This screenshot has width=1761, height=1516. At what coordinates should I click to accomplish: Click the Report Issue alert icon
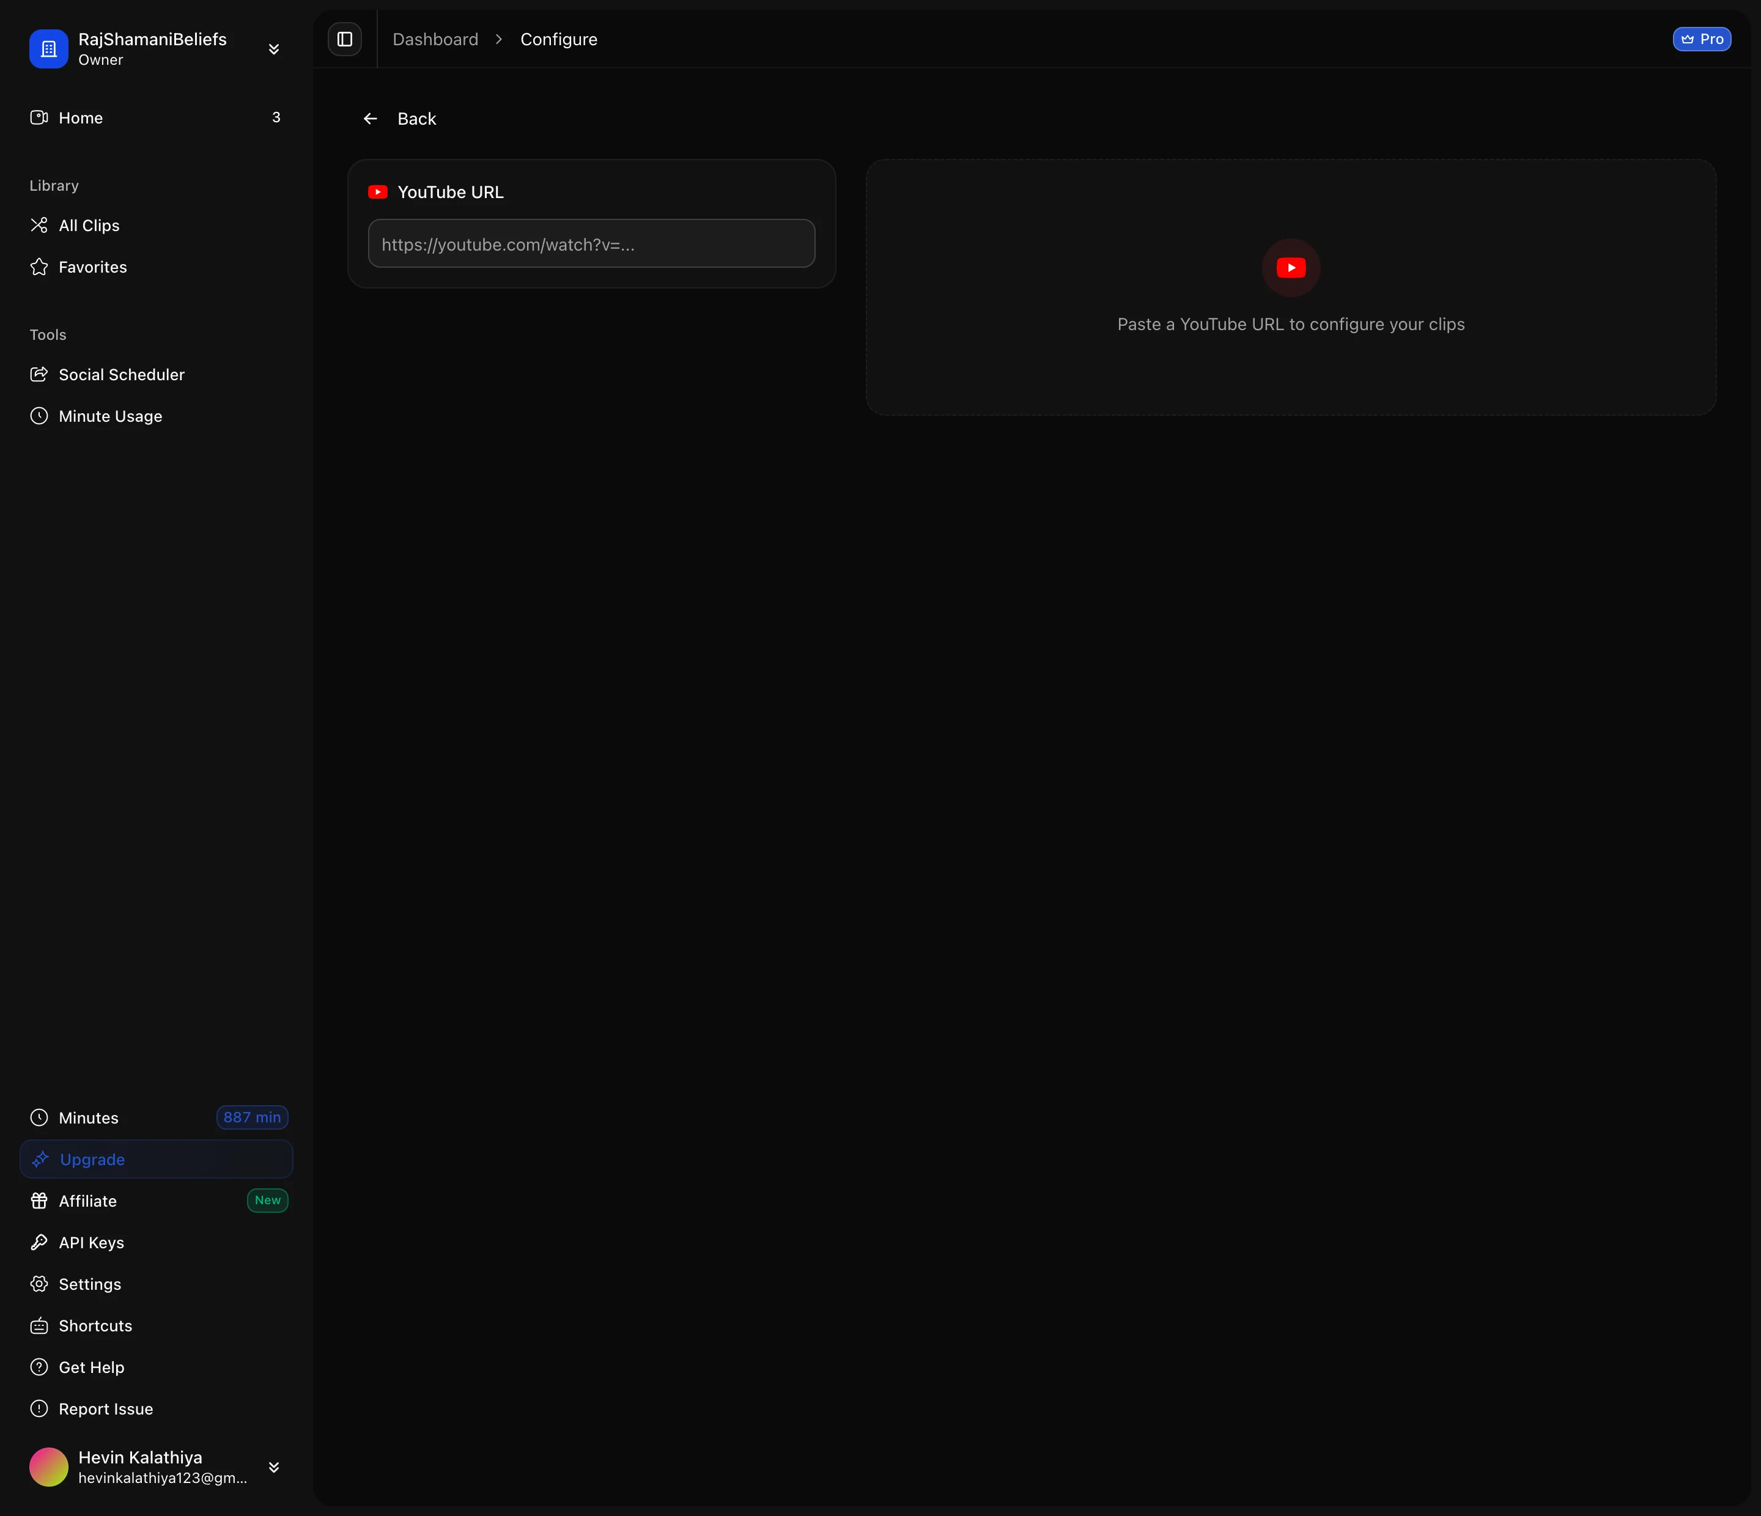[39, 1409]
